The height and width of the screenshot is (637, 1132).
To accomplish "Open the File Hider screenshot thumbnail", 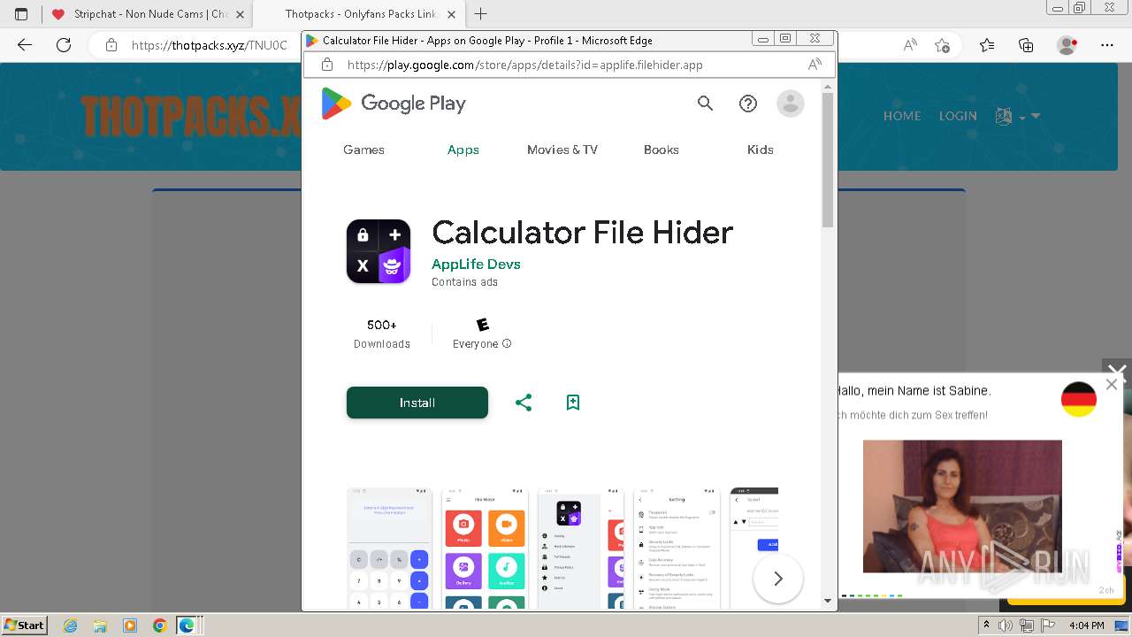I will pos(485,548).
